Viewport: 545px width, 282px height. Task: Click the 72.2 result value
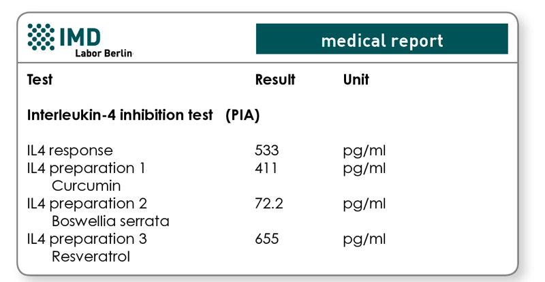(x=268, y=204)
